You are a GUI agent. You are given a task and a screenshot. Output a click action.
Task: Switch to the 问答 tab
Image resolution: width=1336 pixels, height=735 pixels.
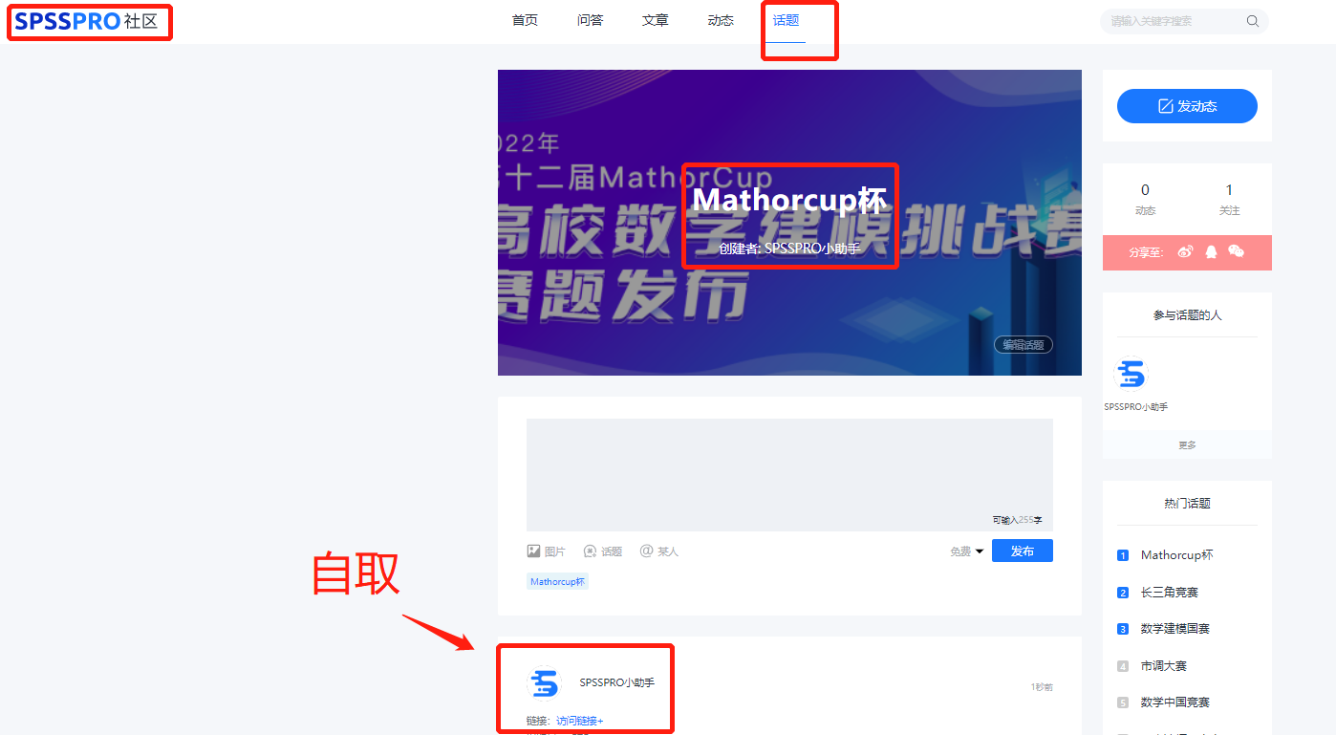pyautogui.click(x=590, y=19)
